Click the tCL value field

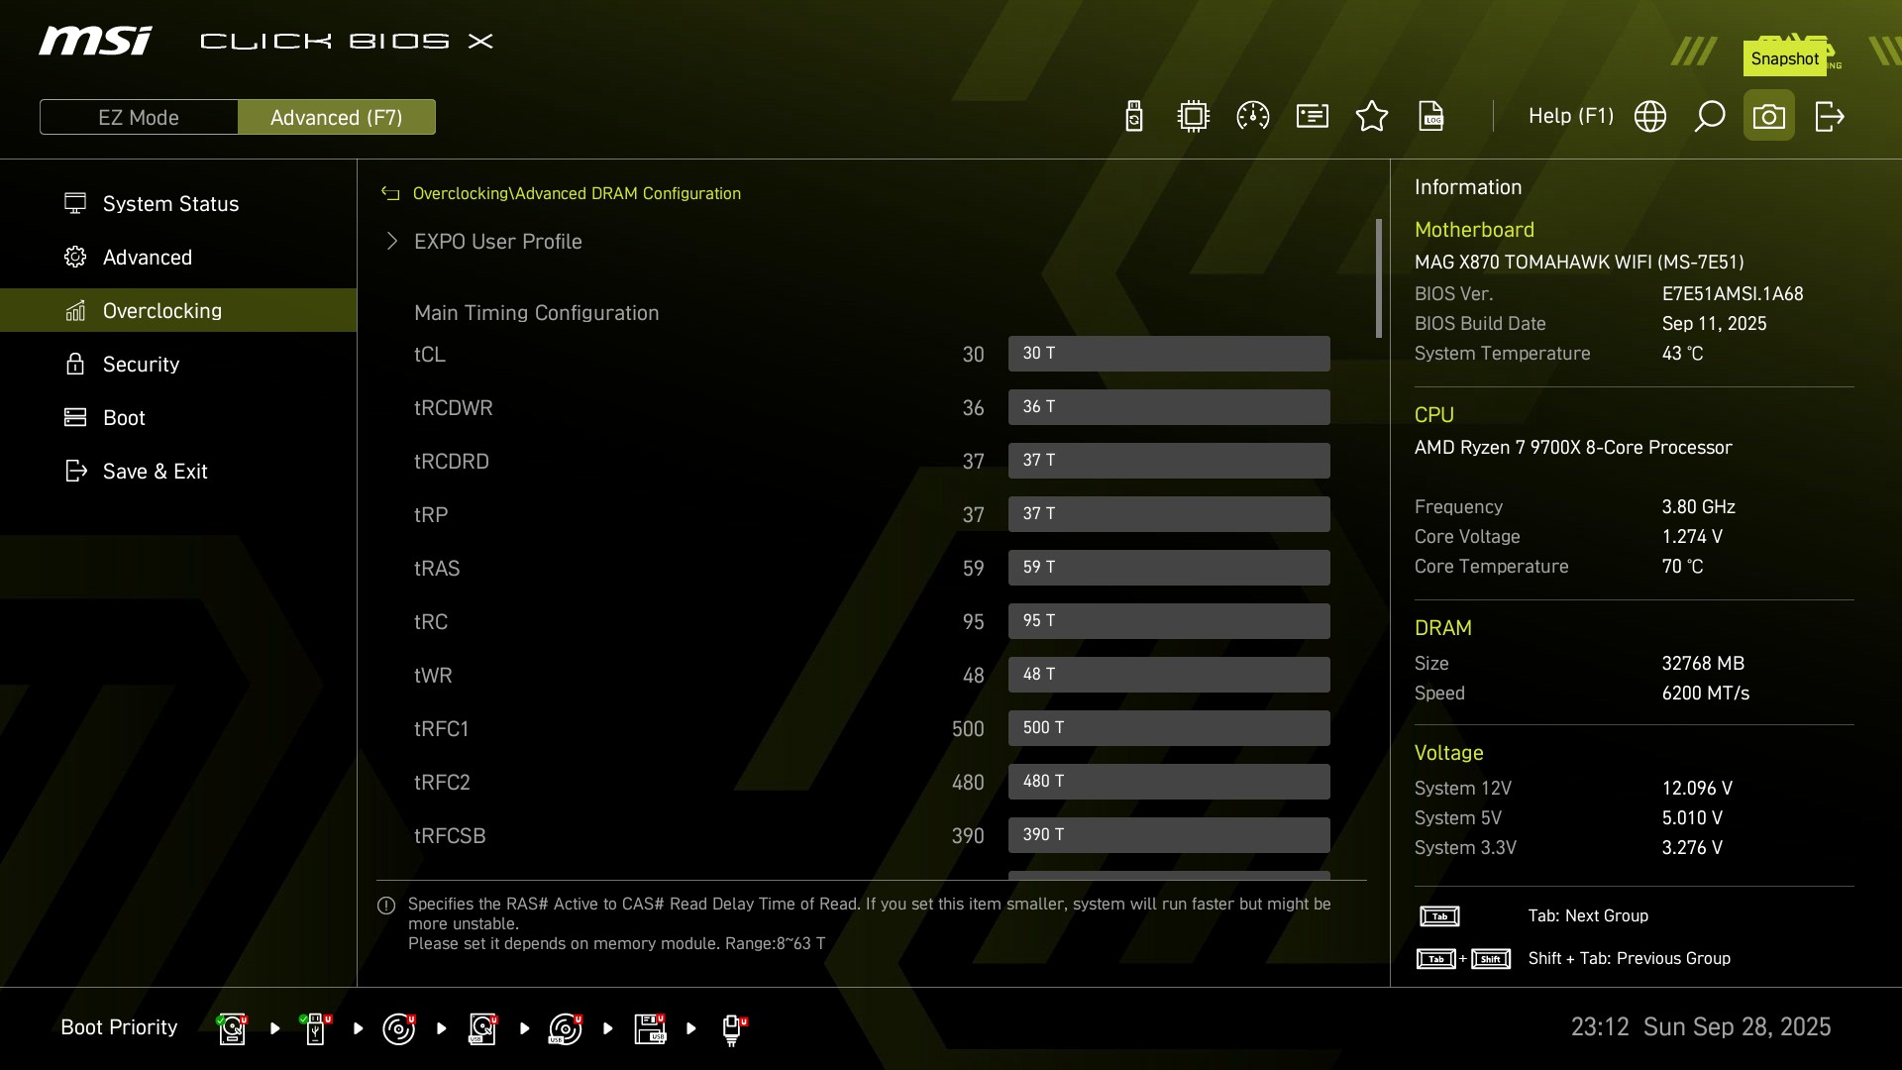1169,354
